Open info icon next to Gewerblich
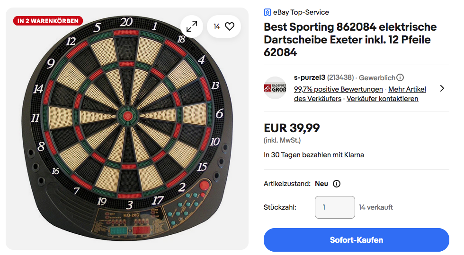This screenshot has width=464, height=255. click(x=400, y=77)
